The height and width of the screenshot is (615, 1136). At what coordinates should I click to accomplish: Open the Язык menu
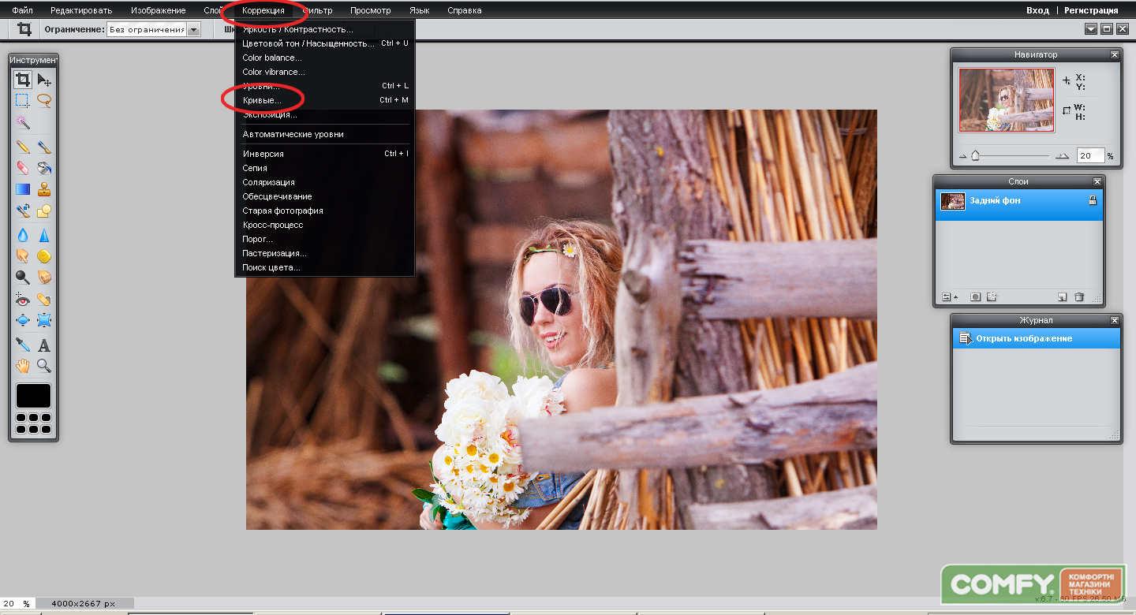(420, 10)
